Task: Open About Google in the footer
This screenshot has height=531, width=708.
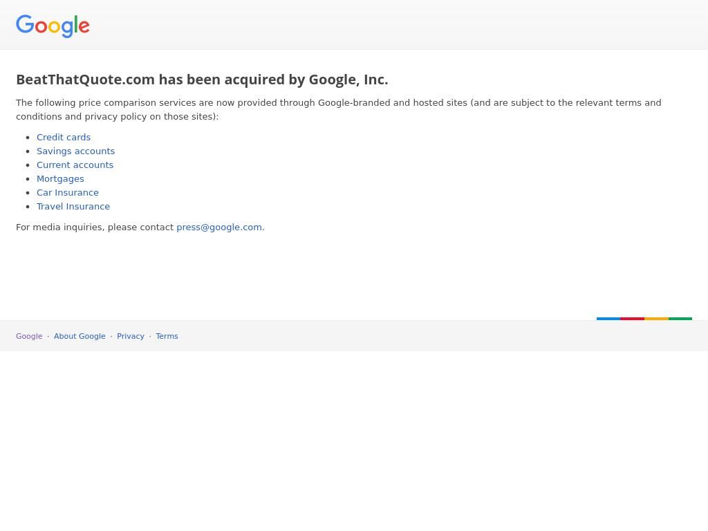Action: 80,337
